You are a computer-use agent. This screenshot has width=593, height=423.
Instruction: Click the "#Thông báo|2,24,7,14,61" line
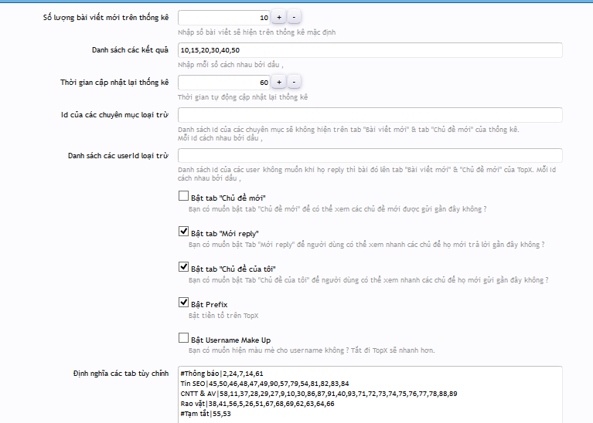(x=222, y=374)
